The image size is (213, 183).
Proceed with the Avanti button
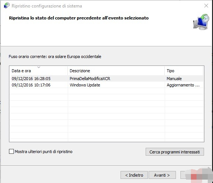point(162,175)
